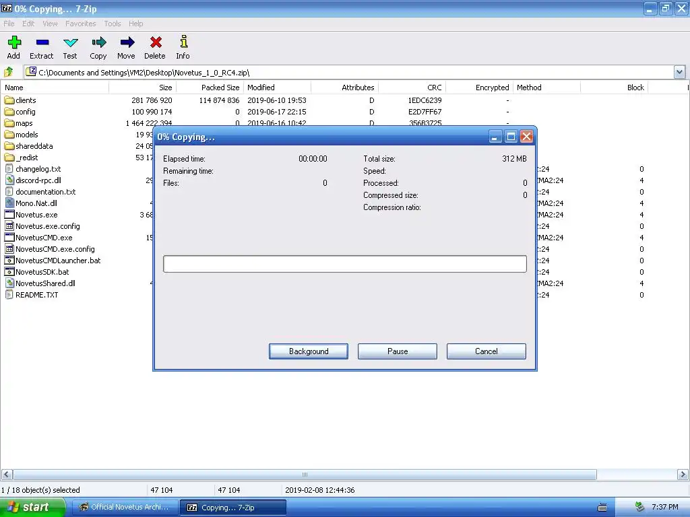The width and height of the screenshot is (690, 517).
Task: Click the NovetusShared.dll file icon
Action: [9, 283]
